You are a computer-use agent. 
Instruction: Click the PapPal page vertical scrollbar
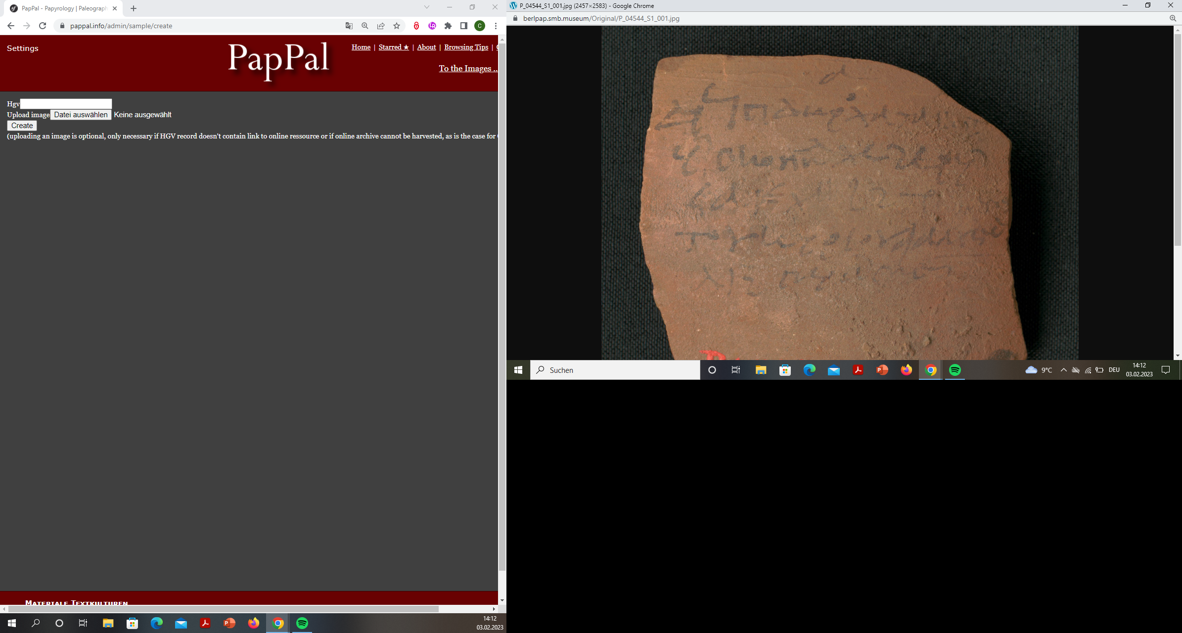(x=502, y=307)
